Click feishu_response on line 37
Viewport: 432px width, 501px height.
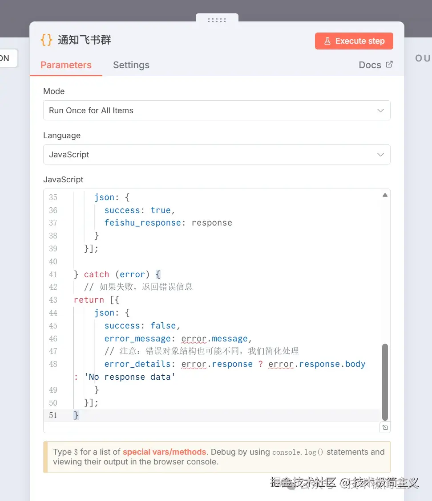pyautogui.click(x=142, y=223)
